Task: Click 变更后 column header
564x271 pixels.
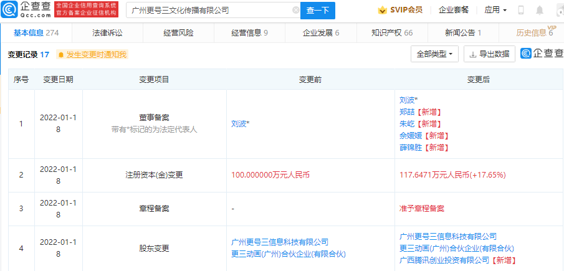Action: (479, 80)
